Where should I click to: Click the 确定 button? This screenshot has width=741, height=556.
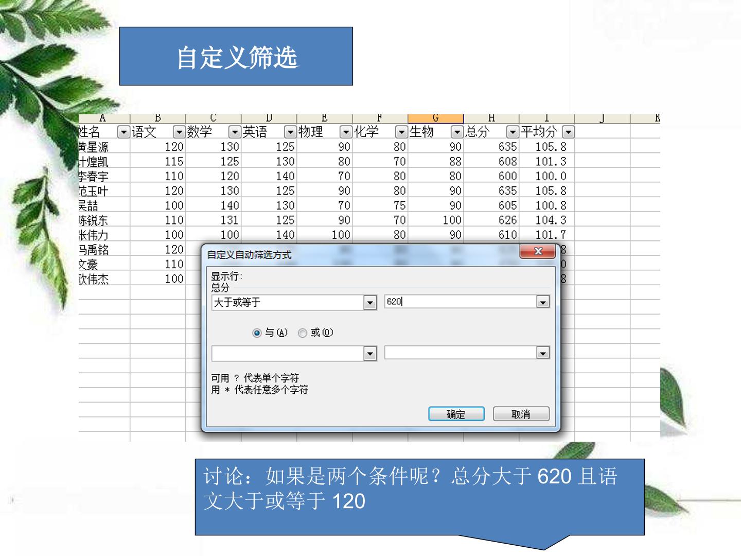[456, 414]
